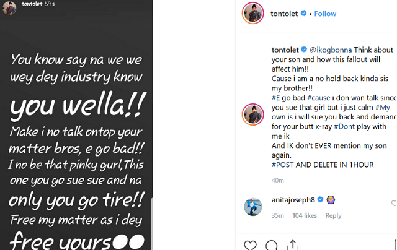Click the 40m timestamp under the caption

coord(278,180)
